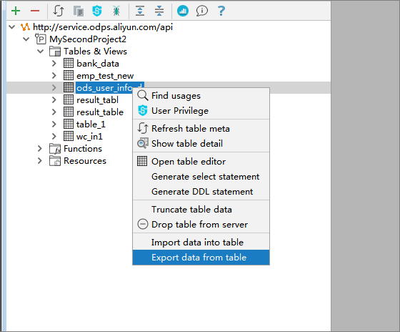Select Import data into table

[x=201, y=243]
